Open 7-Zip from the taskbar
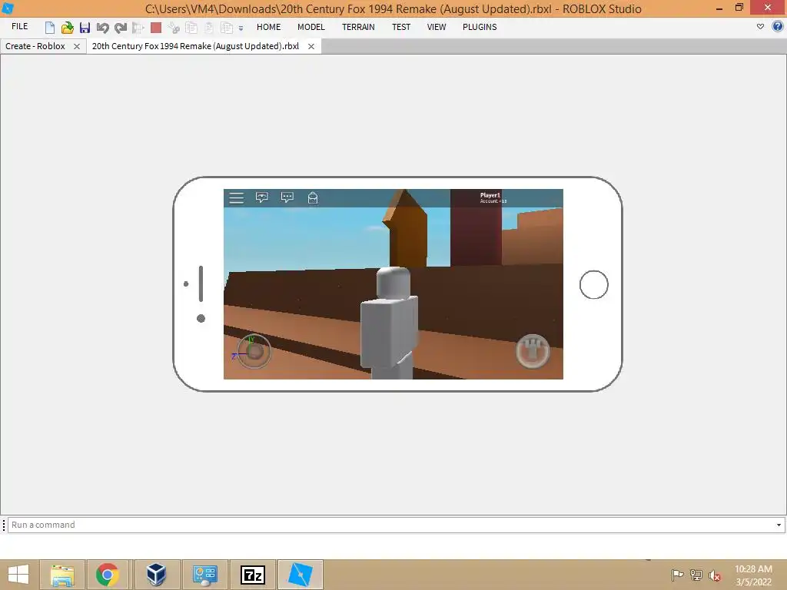Image resolution: width=787 pixels, height=590 pixels. pos(252,575)
